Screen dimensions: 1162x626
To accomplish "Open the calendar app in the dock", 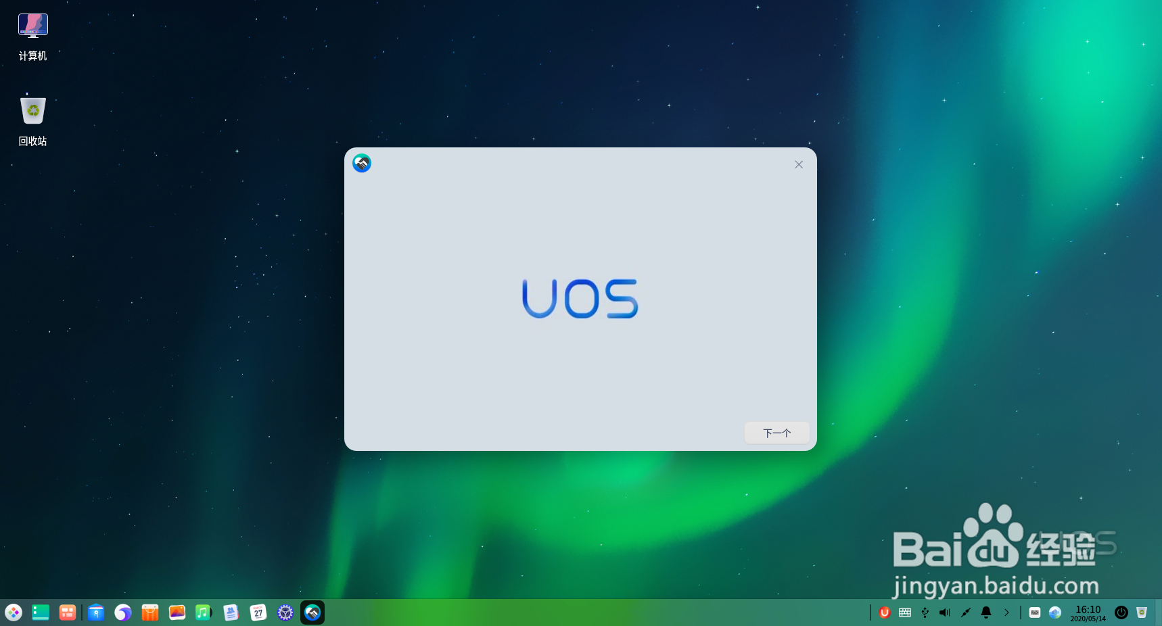I will tap(258, 612).
